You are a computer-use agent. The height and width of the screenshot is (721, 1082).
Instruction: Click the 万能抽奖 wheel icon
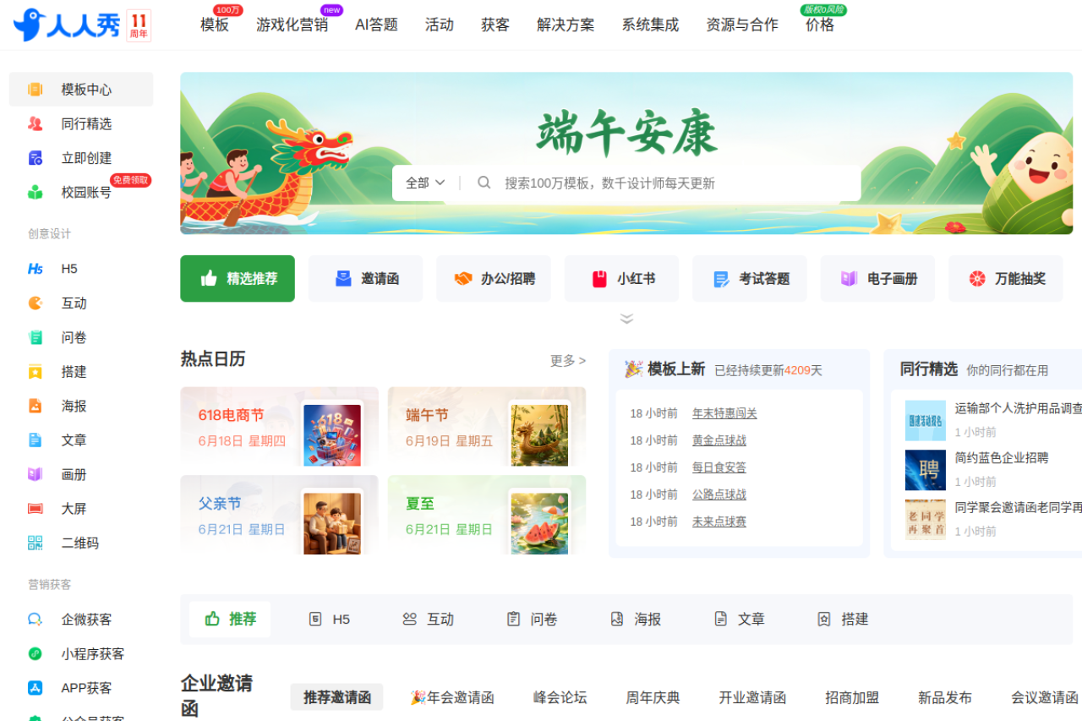tap(977, 279)
